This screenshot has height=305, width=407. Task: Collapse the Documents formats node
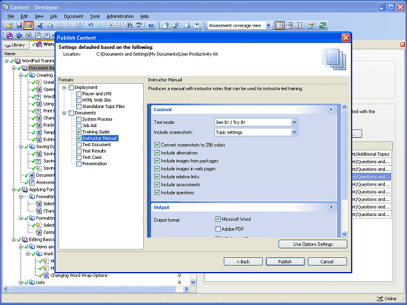point(64,113)
